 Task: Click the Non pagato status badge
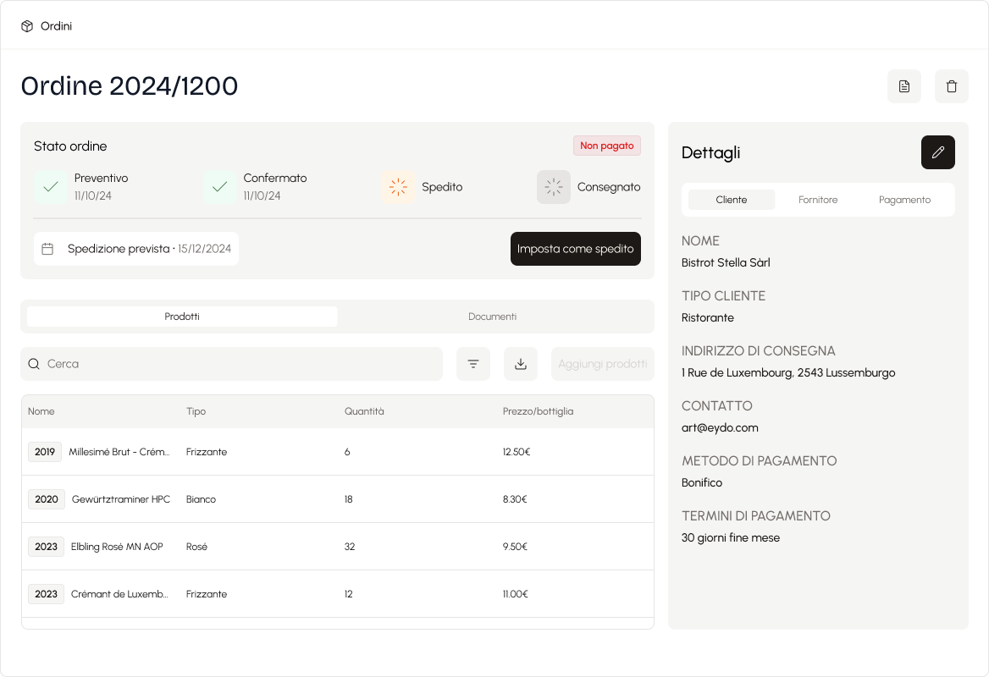pyautogui.click(x=606, y=146)
